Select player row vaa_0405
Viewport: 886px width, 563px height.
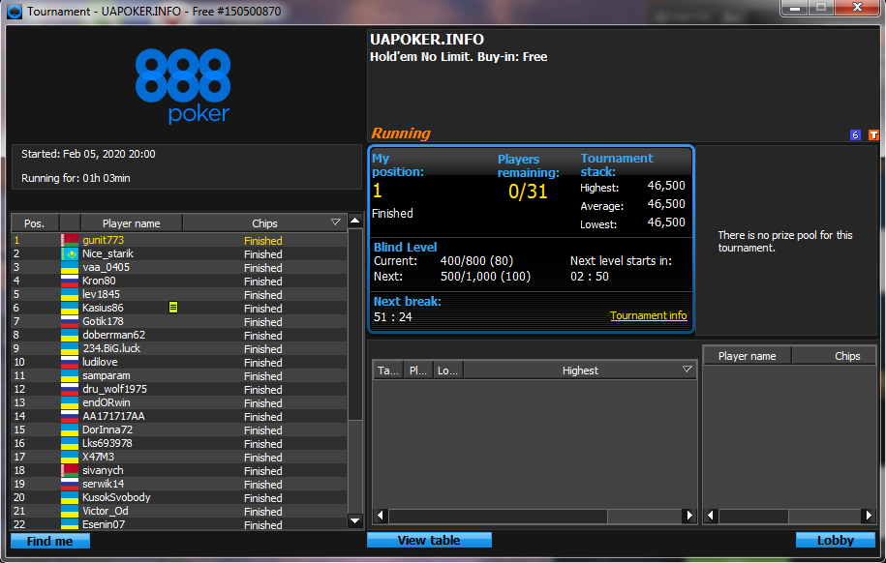coord(179,267)
